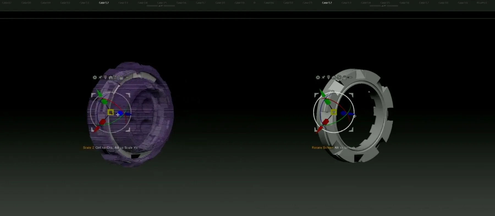The height and width of the screenshot is (216, 495).
Task: Select Gear13 in right subtool strip
Action: coord(346,3)
